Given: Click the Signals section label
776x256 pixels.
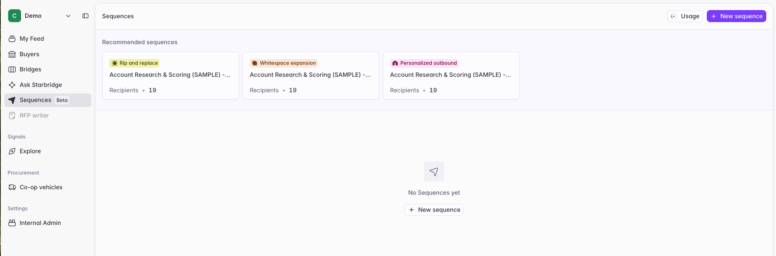Looking at the screenshot, I should click(x=17, y=137).
